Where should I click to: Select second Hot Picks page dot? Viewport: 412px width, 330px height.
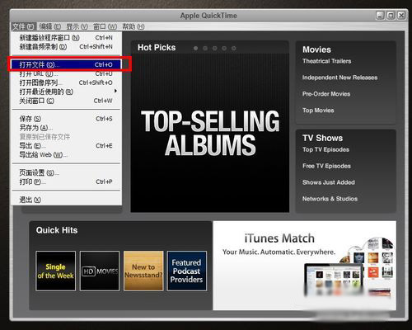(205, 48)
